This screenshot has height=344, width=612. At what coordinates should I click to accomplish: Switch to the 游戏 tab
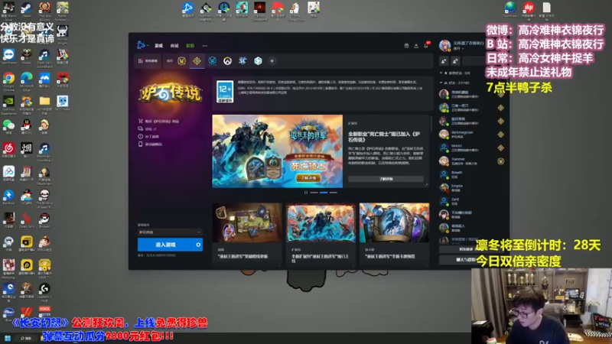(x=159, y=46)
